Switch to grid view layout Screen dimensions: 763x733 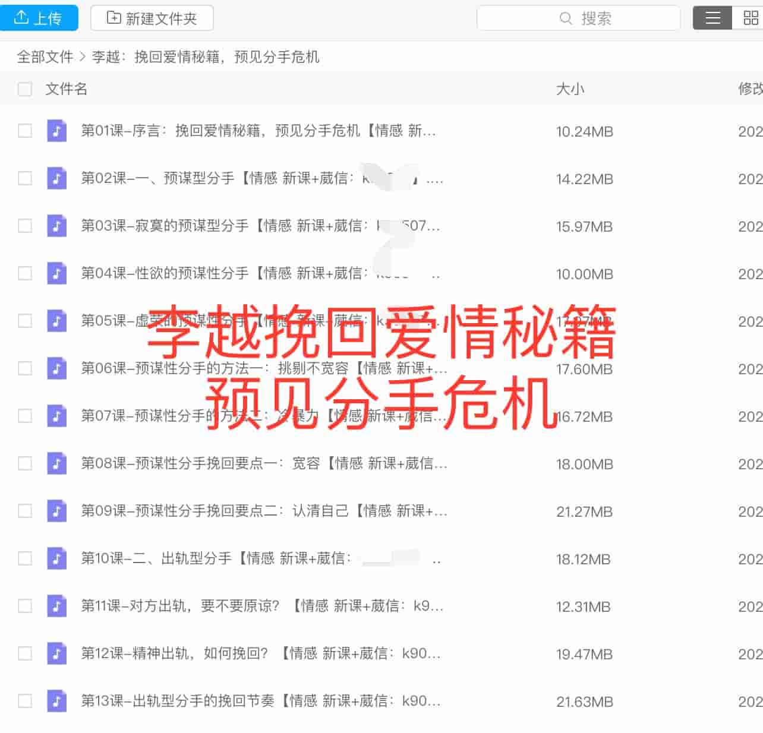pyautogui.click(x=750, y=18)
